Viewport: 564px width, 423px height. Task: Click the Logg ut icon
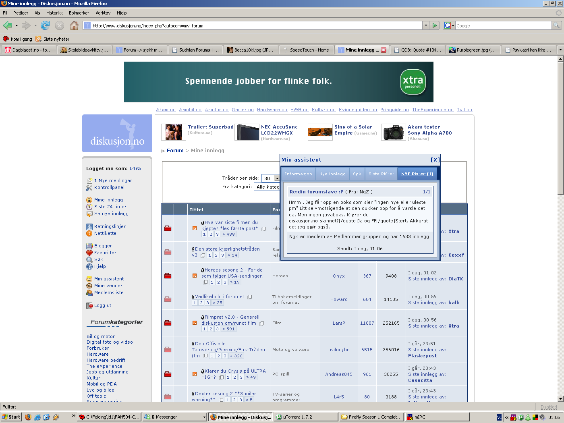(x=89, y=306)
